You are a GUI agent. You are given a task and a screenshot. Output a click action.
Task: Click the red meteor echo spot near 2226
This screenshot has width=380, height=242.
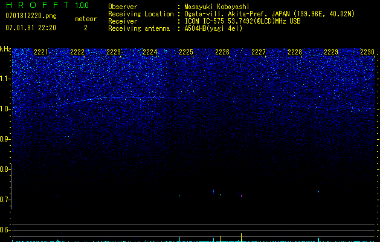pyautogui.click(x=242, y=196)
